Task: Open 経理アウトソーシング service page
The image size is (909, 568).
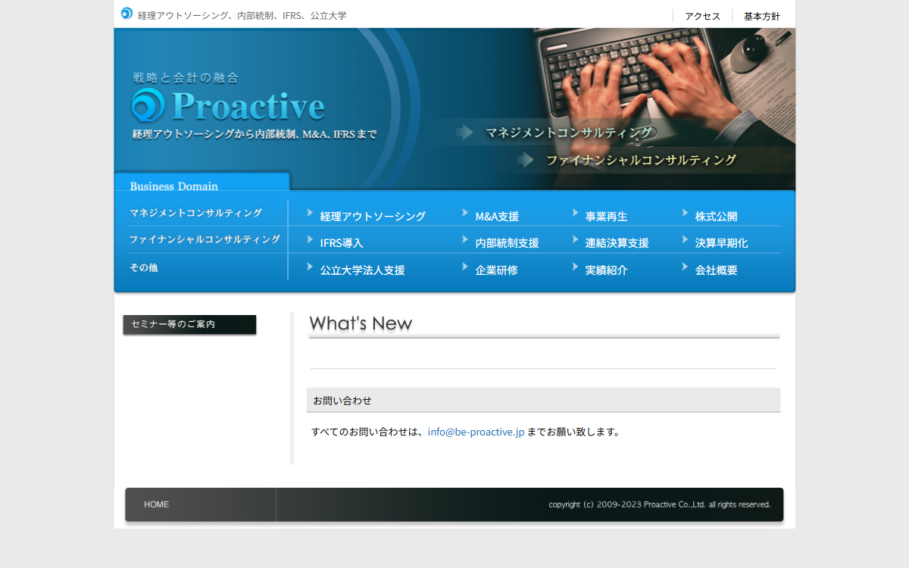Action: [373, 217]
